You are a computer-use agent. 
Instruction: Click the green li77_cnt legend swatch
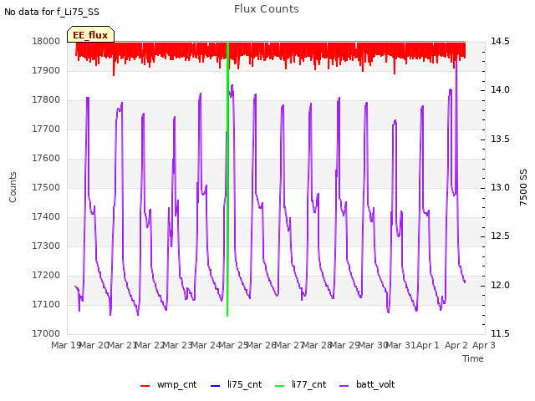279,386
